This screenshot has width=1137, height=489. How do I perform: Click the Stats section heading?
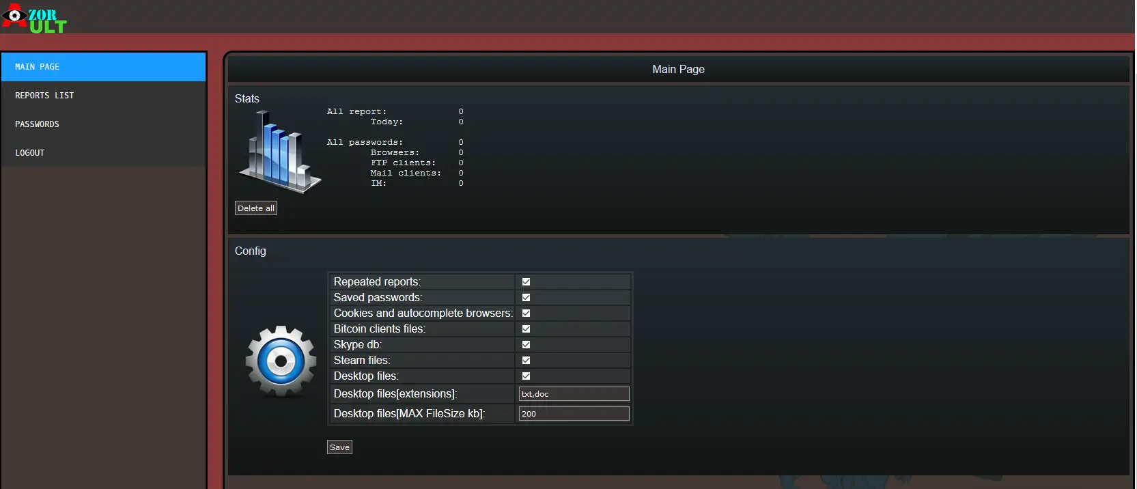[247, 99]
